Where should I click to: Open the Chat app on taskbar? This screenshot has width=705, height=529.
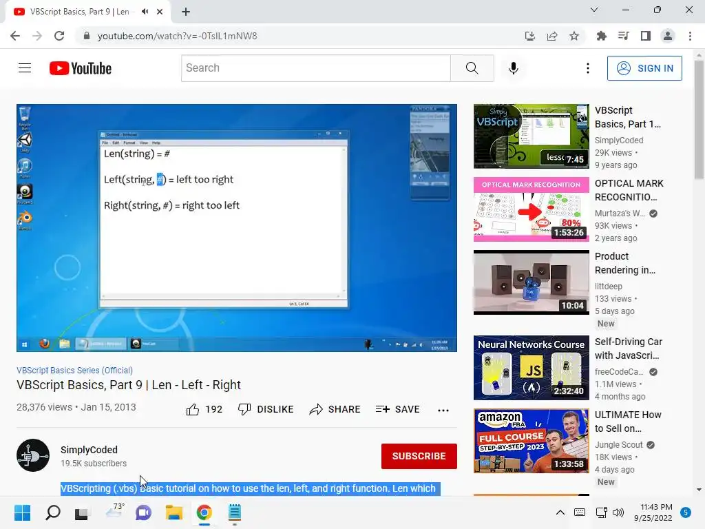point(143,512)
